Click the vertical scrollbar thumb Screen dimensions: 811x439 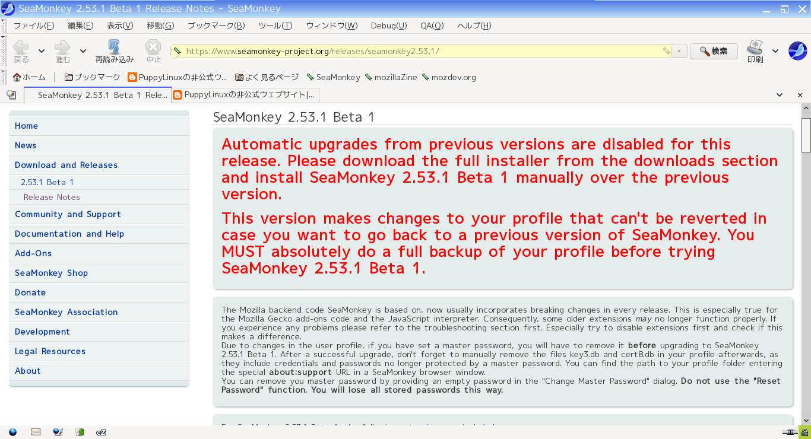click(x=806, y=135)
